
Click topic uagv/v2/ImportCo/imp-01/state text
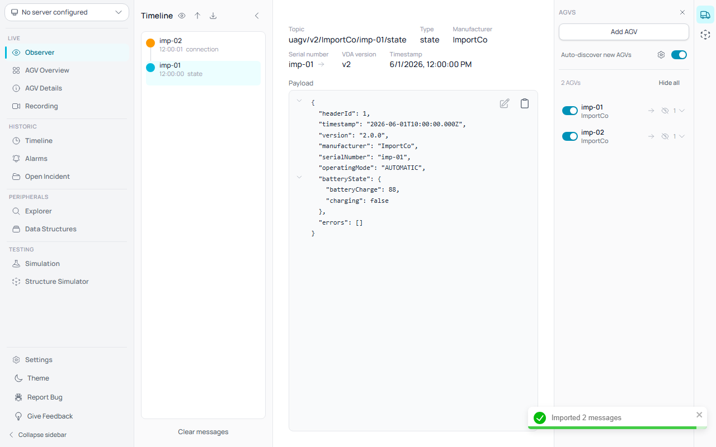coord(347,40)
